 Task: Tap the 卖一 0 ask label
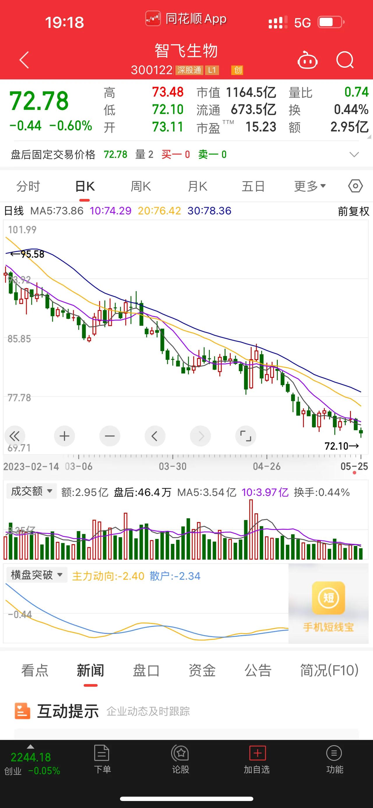click(x=212, y=154)
